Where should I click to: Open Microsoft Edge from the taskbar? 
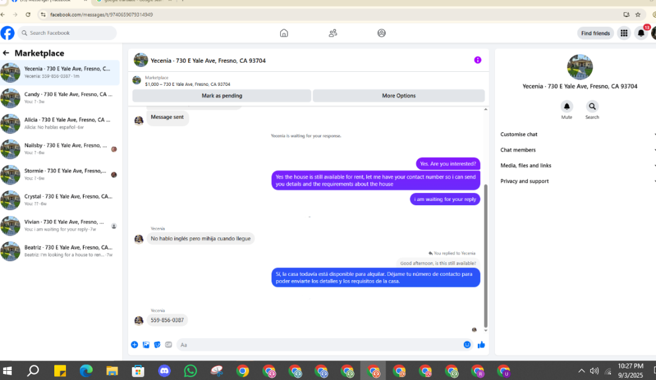(x=86, y=371)
